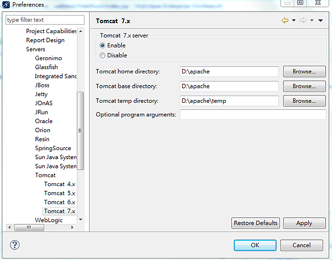Select the Enable radio button
The width and height of the screenshot is (332, 260).
102,45
